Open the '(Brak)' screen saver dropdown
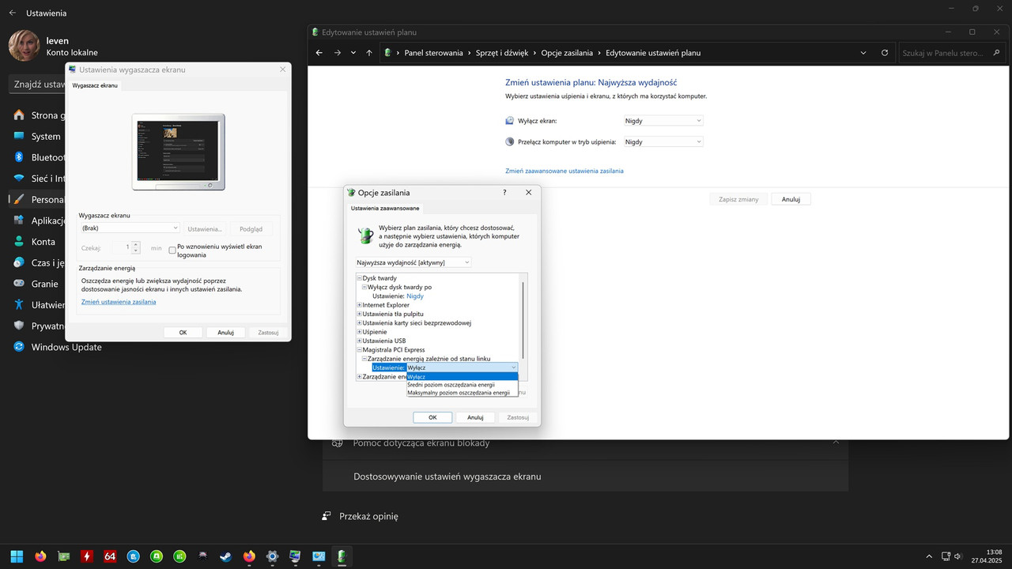The width and height of the screenshot is (1012, 569). [130, 228]
